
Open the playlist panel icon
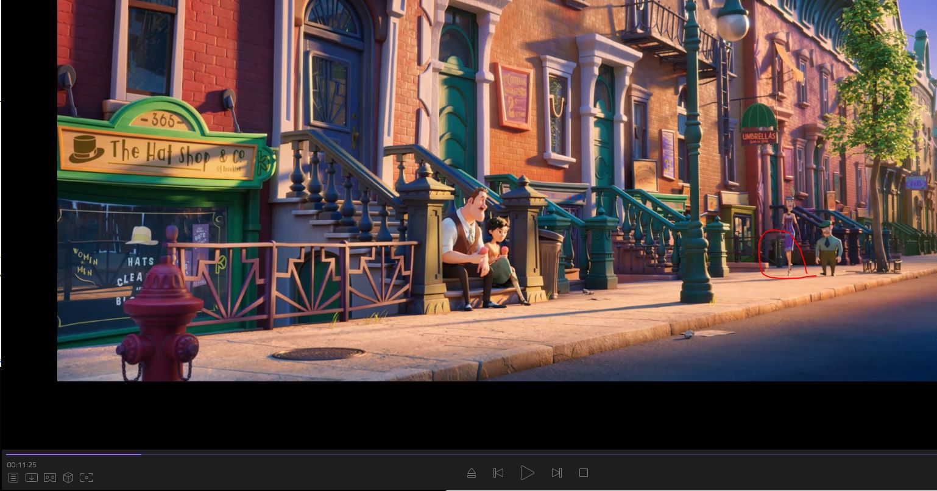13,478
